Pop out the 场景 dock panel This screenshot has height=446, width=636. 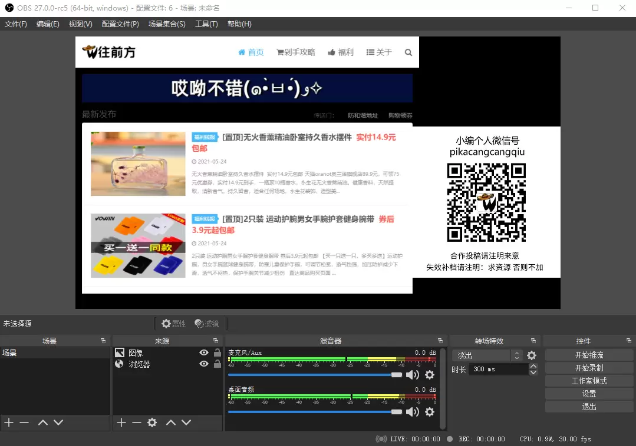[103, 341]
